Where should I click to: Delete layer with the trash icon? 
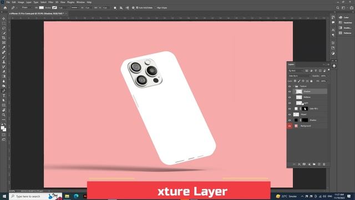pyautogui.click(x=324, y=164)
